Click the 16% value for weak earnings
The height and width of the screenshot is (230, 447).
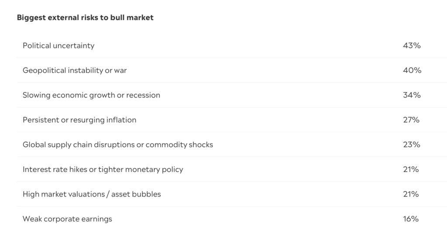[410, 219]
